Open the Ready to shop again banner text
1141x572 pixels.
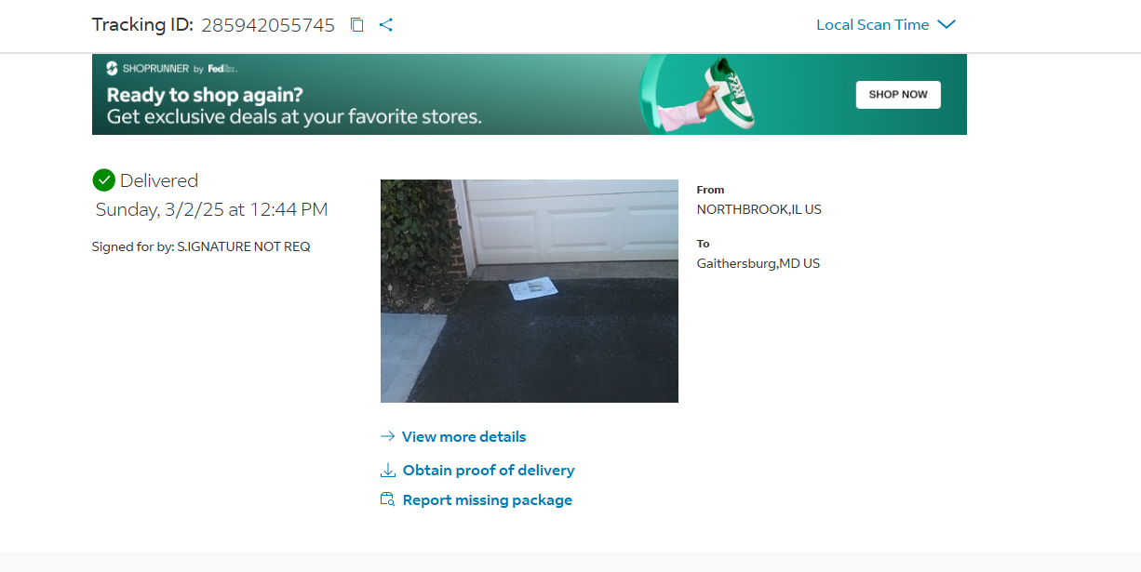[205, 95]
